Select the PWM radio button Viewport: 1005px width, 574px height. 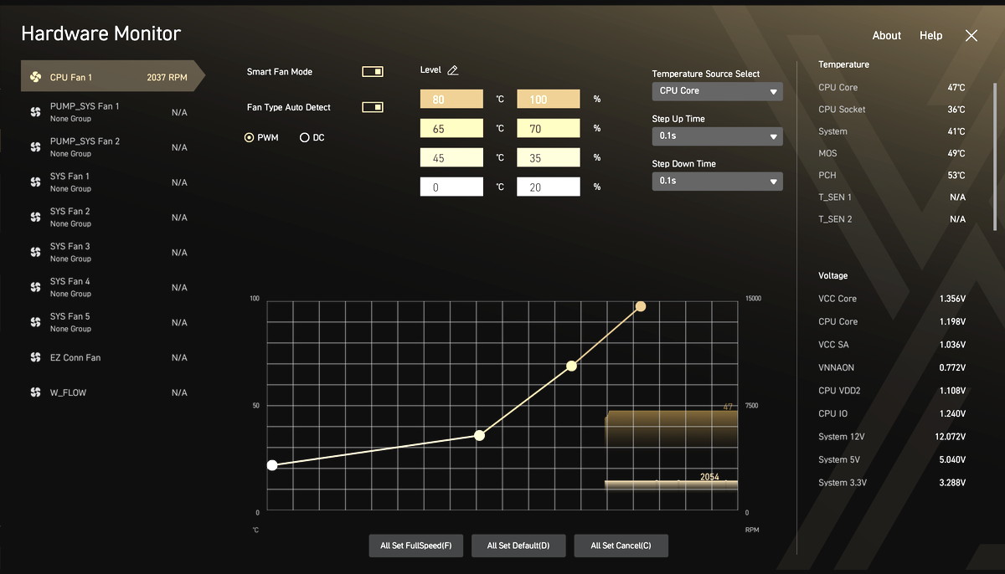click(x=249, y=137)
